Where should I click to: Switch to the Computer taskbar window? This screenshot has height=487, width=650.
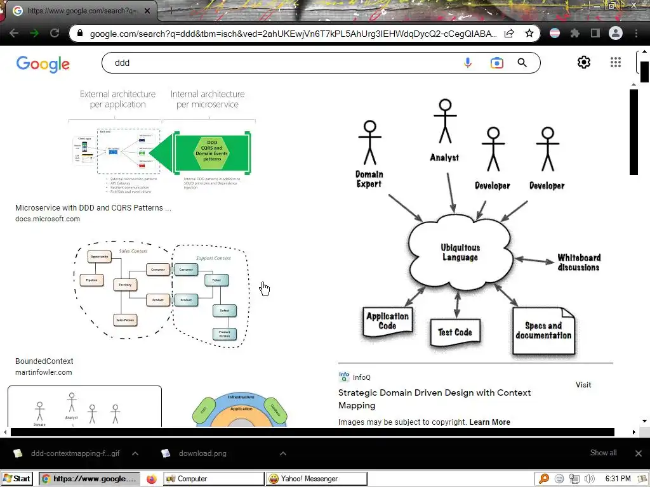point(213,479)
